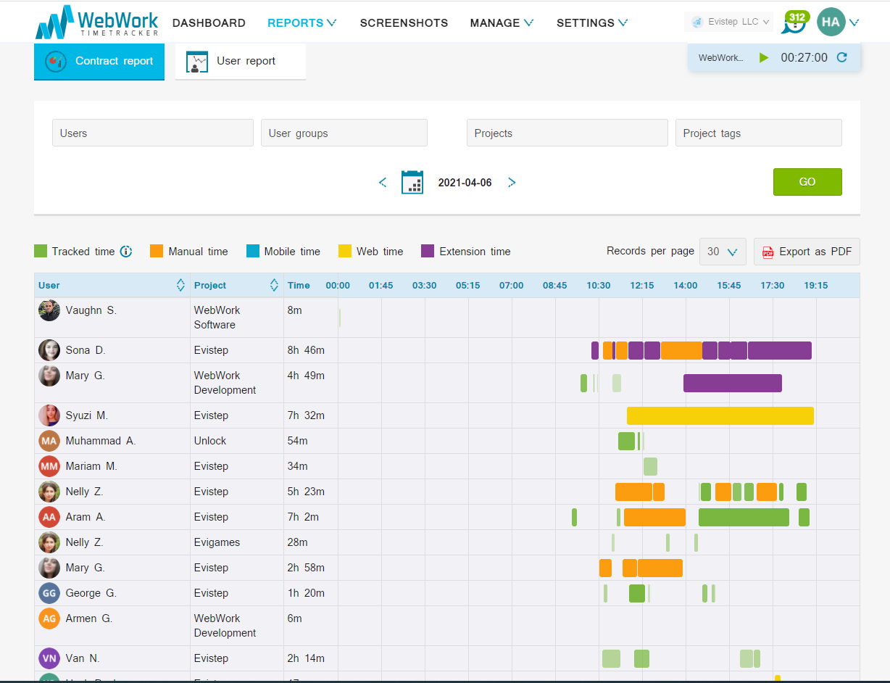This screenshot has width=890, height=683.
Task: Click Van N. VN avatar
Action: (x=49, y=658)
